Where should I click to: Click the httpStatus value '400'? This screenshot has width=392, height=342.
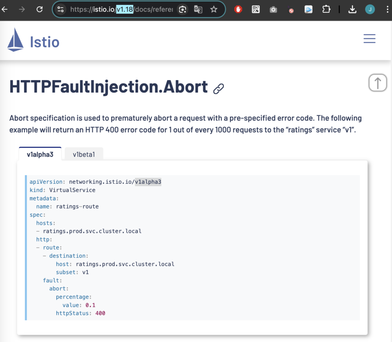[x=100, y=313]
